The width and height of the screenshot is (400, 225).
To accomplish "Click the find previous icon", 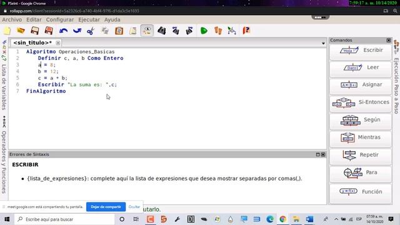I will 176,31.
